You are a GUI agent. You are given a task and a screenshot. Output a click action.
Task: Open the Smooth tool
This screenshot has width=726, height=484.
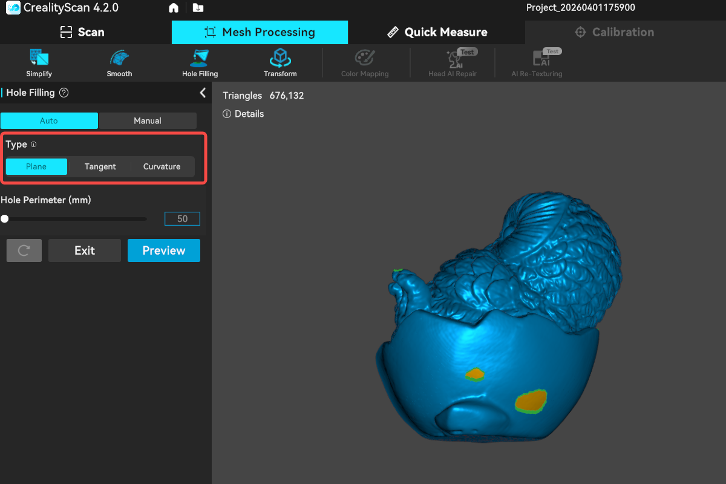coord(119,63)
